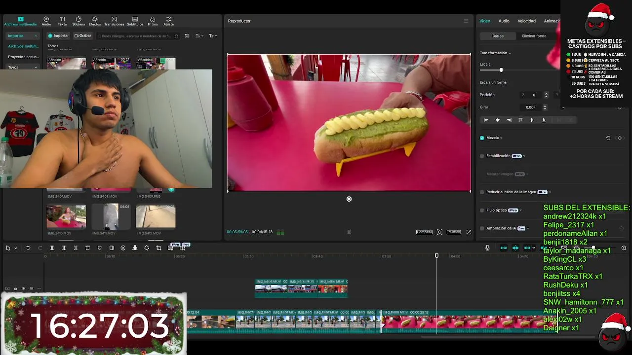Uncheck the Mezcla checkbox
Viewport: 632px width, 355px height.
[x=482, y=138]
